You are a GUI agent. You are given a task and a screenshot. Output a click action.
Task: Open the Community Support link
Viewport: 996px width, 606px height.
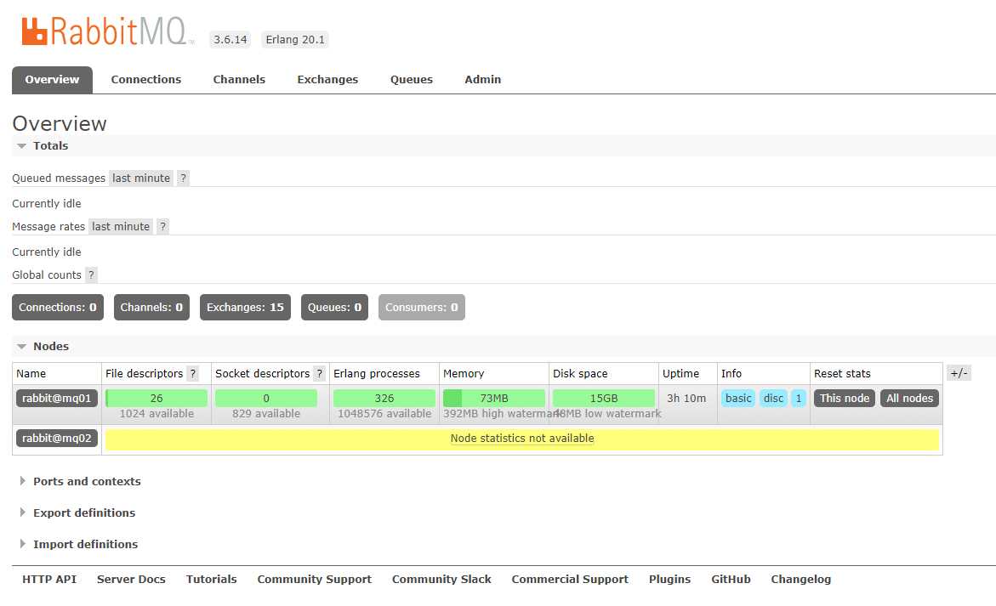tap(315, 580)
